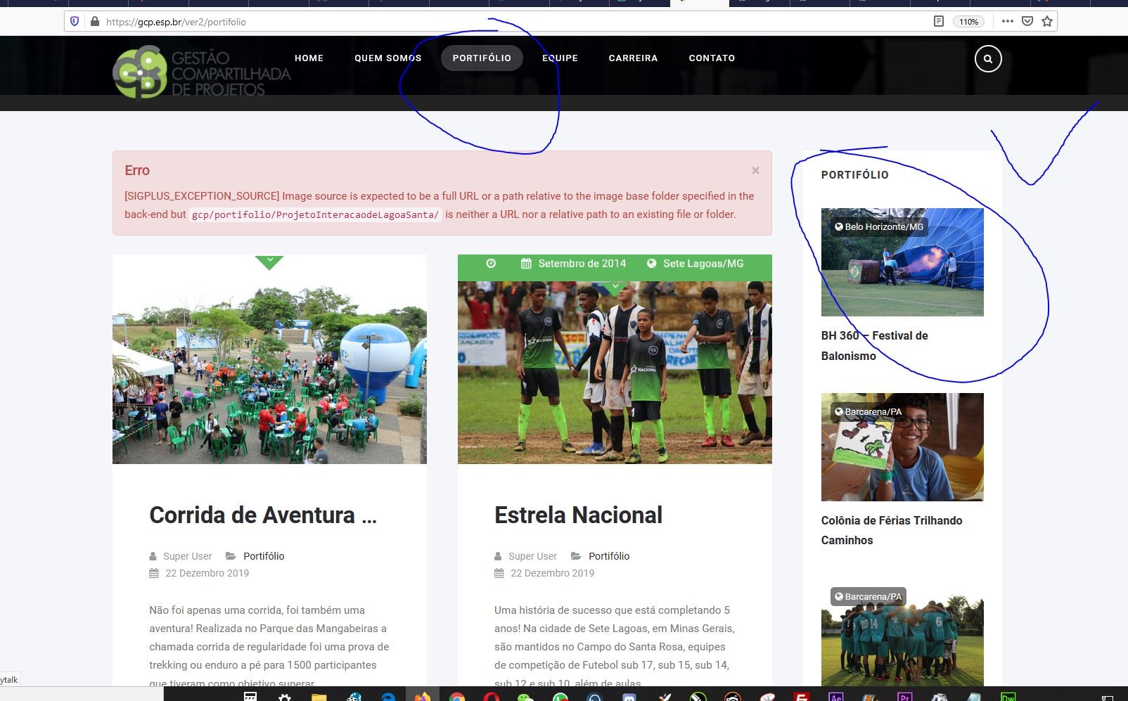
Task: Click the calendar icon beside Setembro de 2014
Action: pos(526,264)
